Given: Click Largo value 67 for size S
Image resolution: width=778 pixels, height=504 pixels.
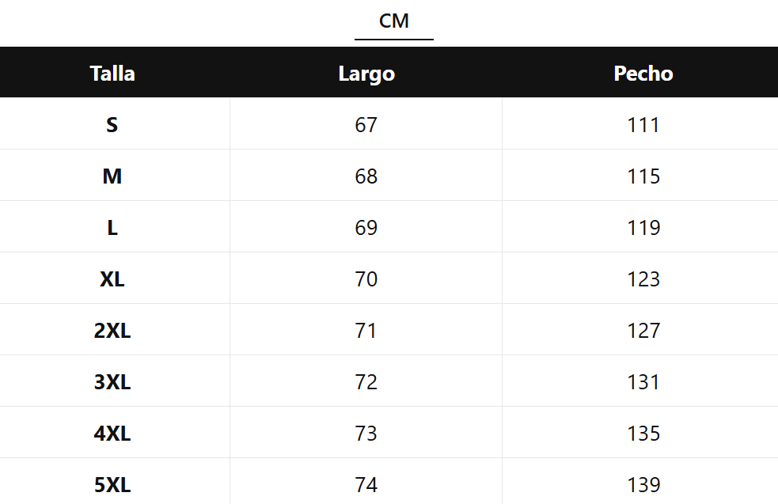Looking at the screenshot, I should 366,125.
